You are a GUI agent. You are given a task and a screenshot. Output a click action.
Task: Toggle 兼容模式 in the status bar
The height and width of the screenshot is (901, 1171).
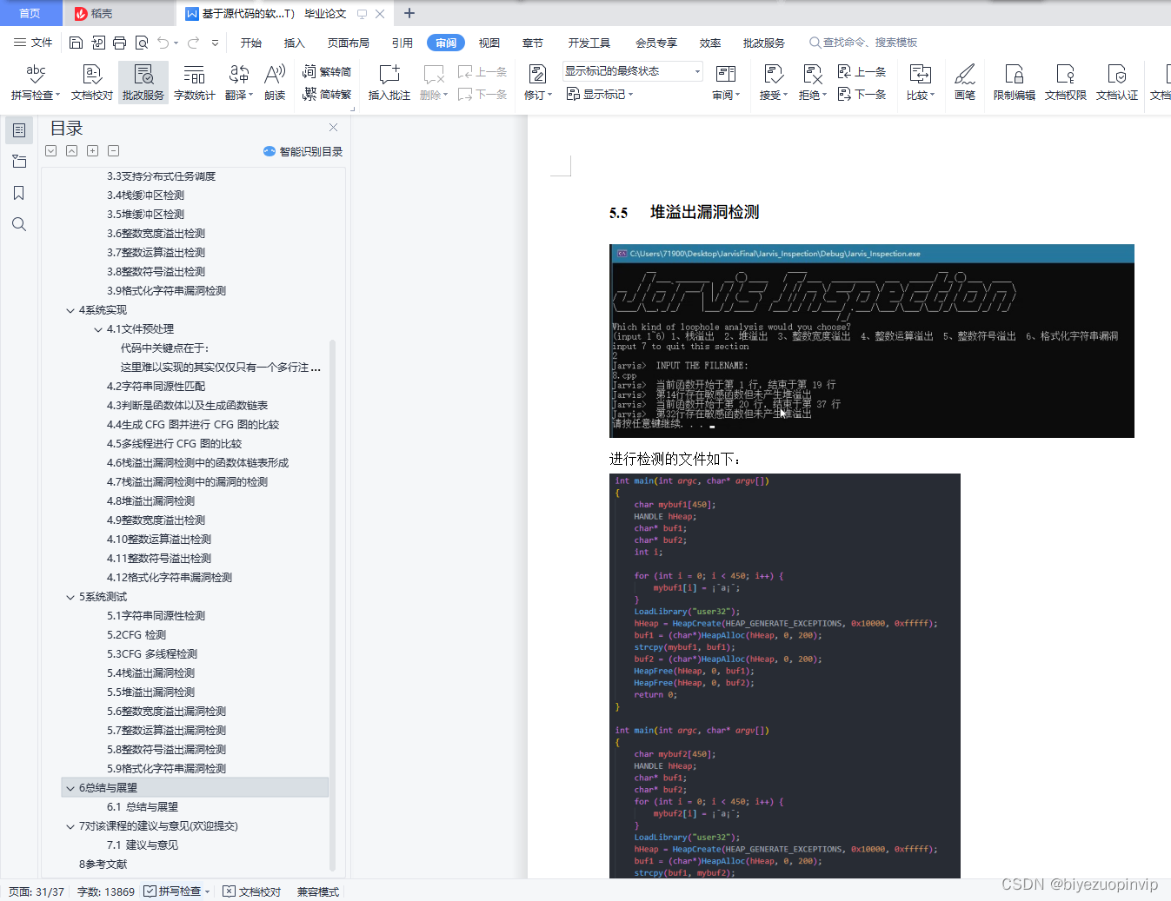pos(316,891)
